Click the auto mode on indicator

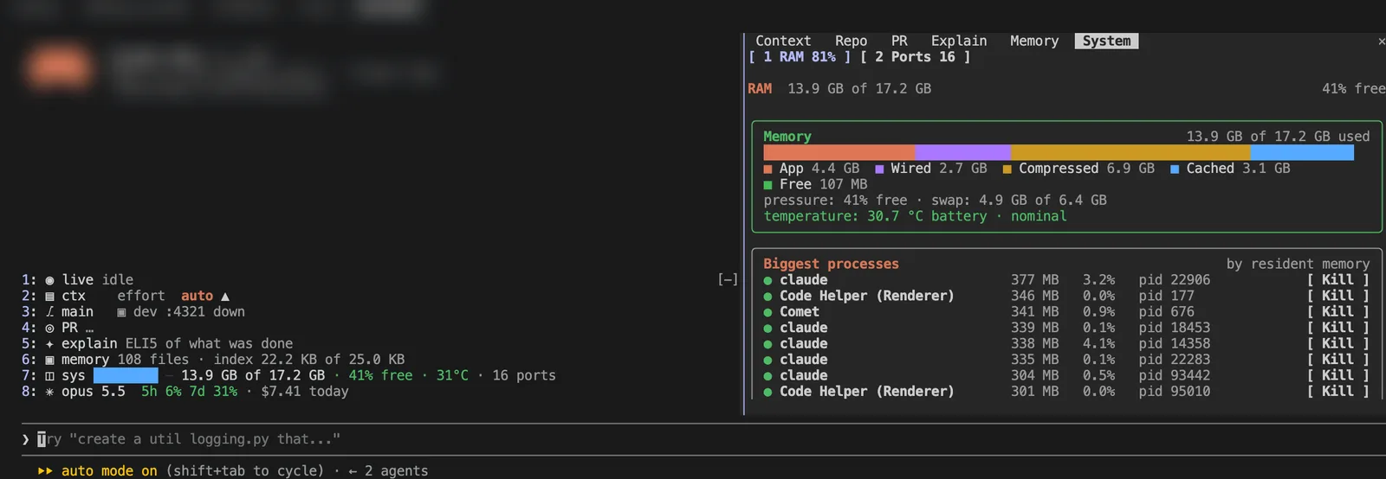click(109, 470)
